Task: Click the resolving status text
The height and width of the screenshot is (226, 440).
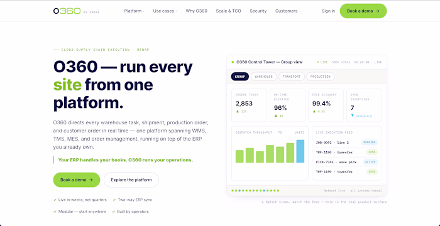Action: click(x=364, y=116)
